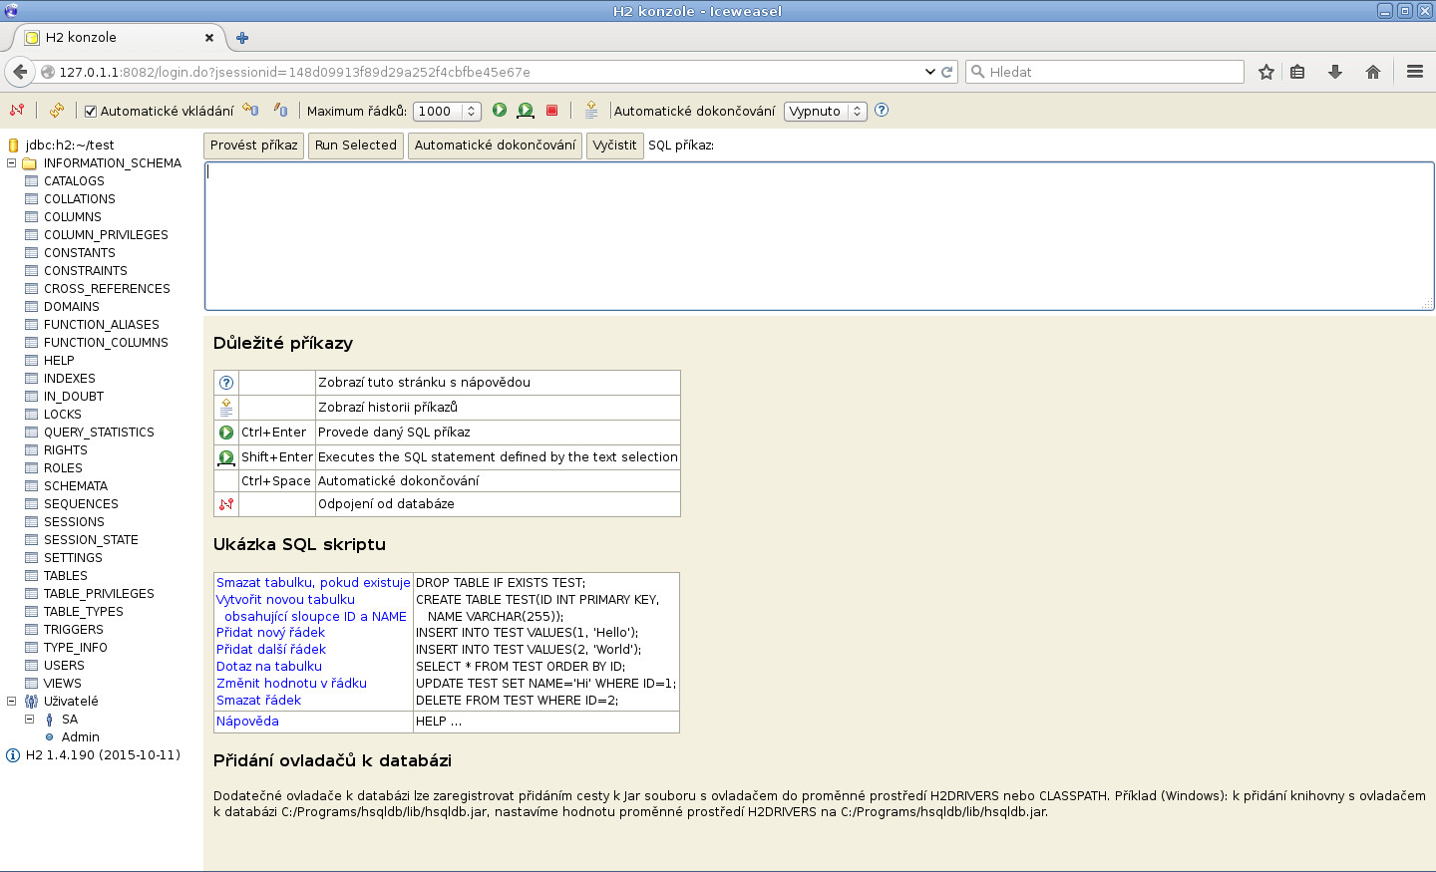Click disconnect icon beside Odpojení od databáze

pyautogui.click(x=226, y=504)
